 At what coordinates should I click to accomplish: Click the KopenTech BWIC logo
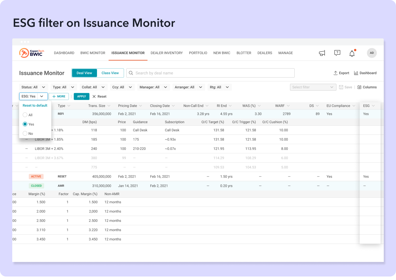(x=31, y=53)
